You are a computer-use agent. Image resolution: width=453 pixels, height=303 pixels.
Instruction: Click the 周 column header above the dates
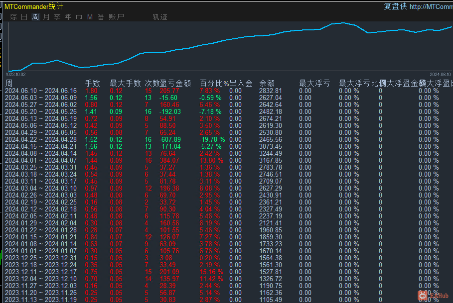coord(9,83)
